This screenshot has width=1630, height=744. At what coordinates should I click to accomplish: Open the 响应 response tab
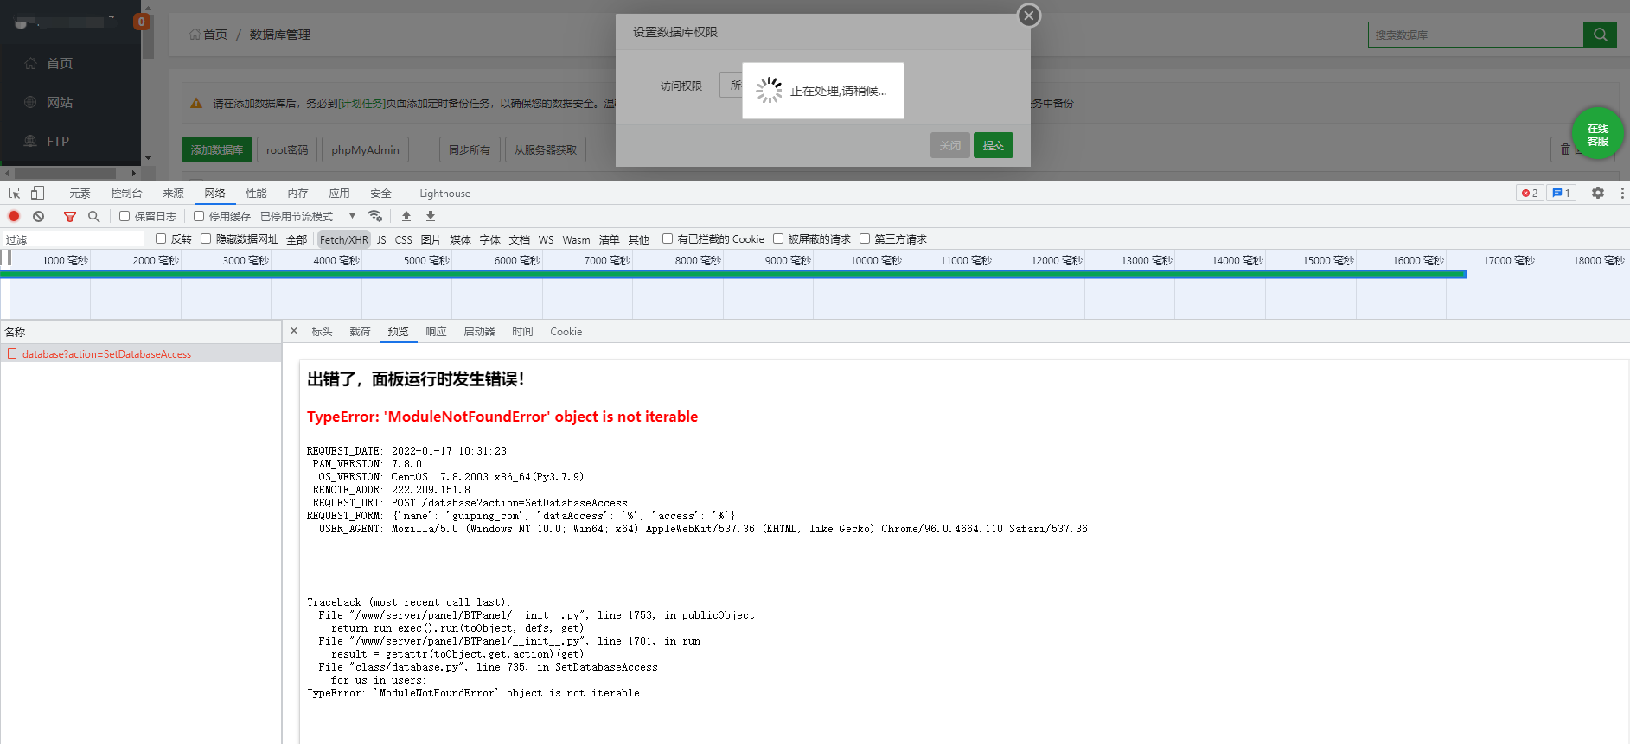[x=436, y=332]
